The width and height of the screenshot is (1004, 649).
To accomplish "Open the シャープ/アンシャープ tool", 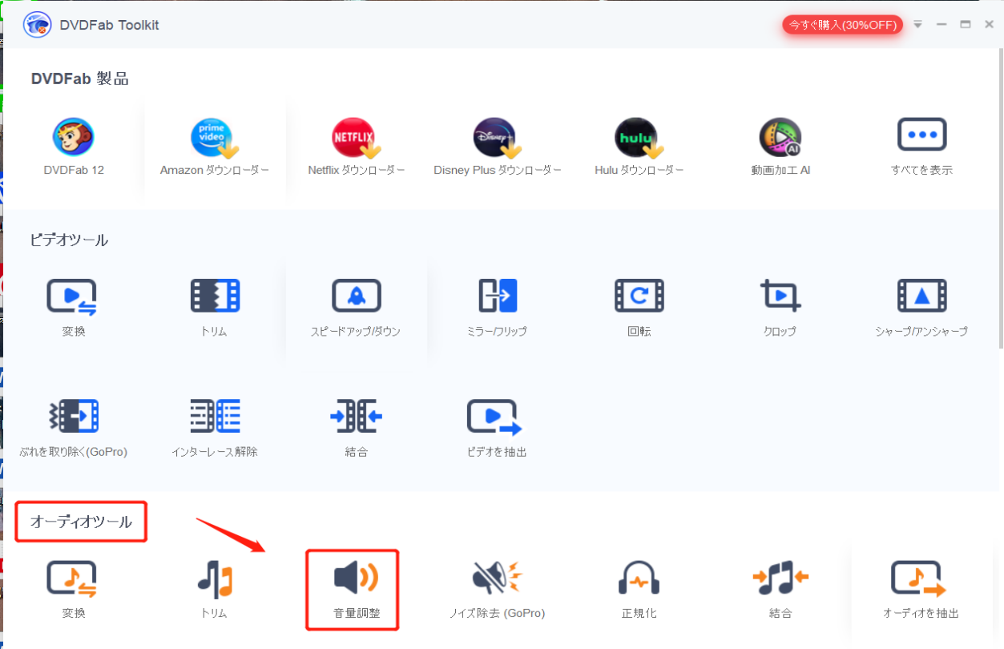I will coord(921,297).
